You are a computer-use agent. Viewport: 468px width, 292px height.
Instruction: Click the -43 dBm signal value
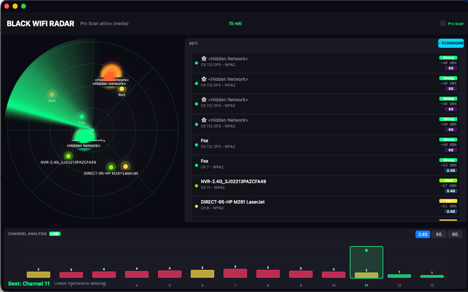[x=448, y=165]
